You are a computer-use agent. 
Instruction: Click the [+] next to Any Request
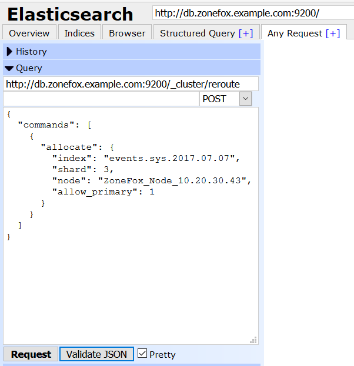pos(333,33)
